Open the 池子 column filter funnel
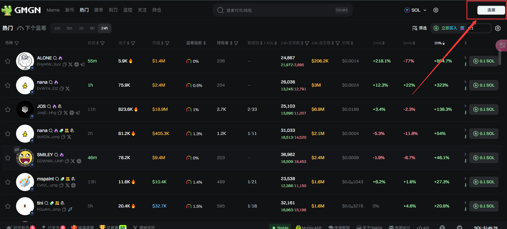The width and height of the screenshot is (507, 229). [x=133, y=43]
